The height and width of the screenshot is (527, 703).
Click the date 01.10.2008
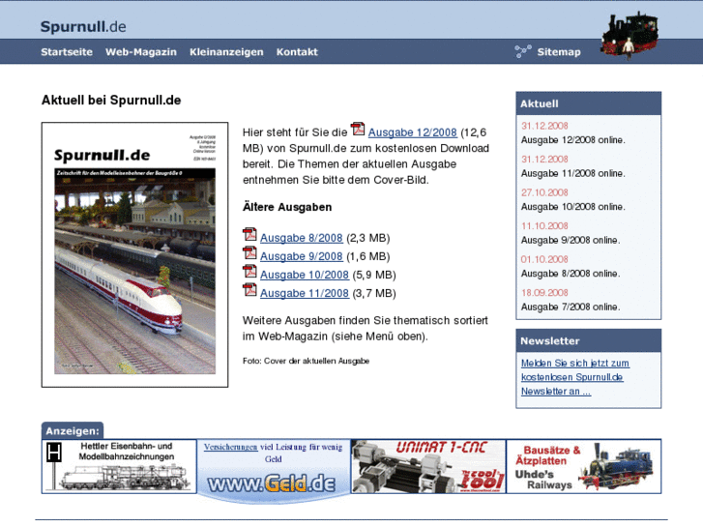tap(544, 259)
